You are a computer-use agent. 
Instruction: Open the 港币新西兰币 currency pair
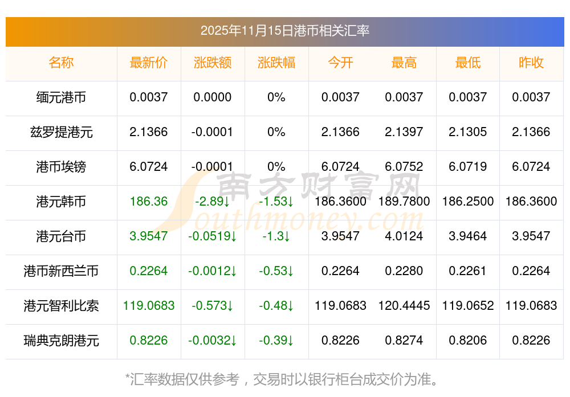coord(61,271)
